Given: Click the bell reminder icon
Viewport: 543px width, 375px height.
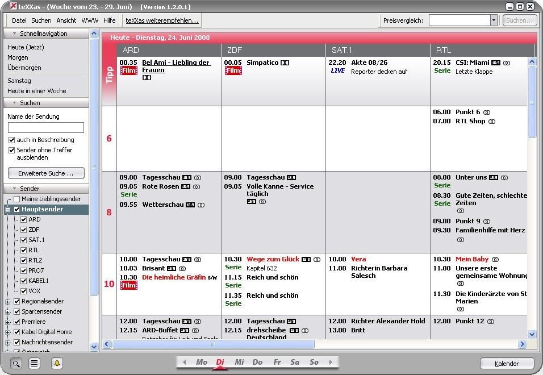Looking at the screenshot, I should coord(57,363).
